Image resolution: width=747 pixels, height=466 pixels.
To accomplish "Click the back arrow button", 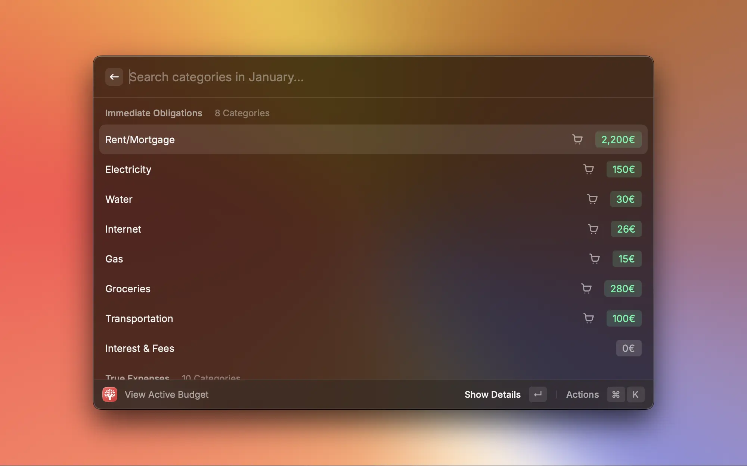I will coord(114,77).
